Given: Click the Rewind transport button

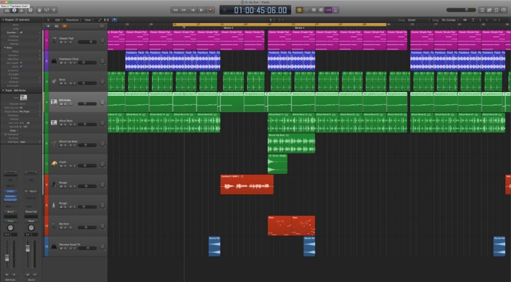Looking at the screenshot, I should pyautogui.click(x=175, y=10).
